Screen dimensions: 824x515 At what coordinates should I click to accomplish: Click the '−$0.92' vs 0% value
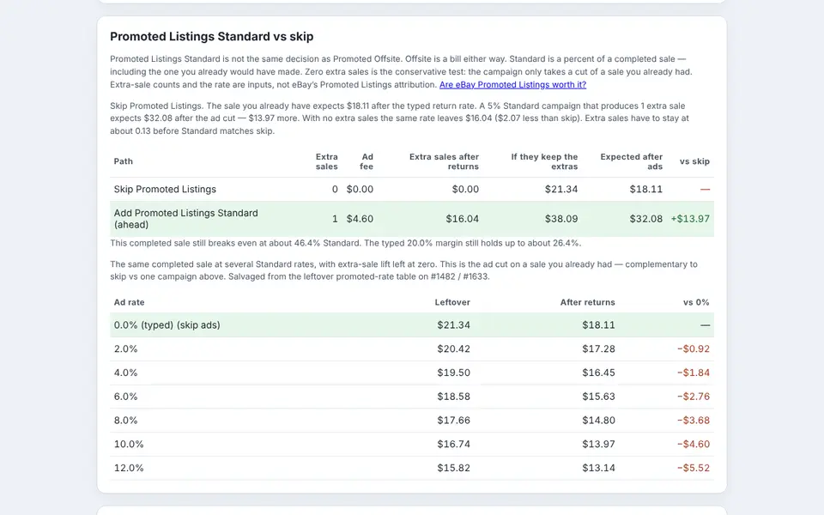[694, 349]
